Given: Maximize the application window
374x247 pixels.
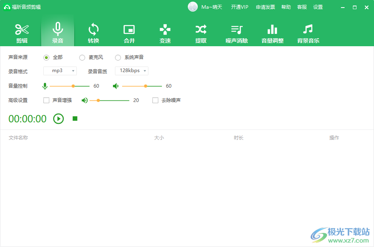Looking at the screenshot, I should click(x=355, y=8).
